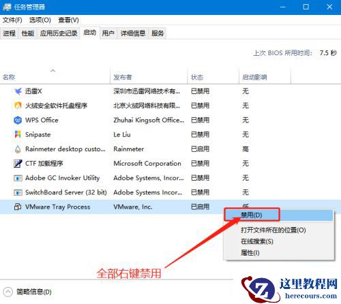The image size is (341, 304).
Task: Switch to the 详细信息 tab
Action: [x=133, y=33]
